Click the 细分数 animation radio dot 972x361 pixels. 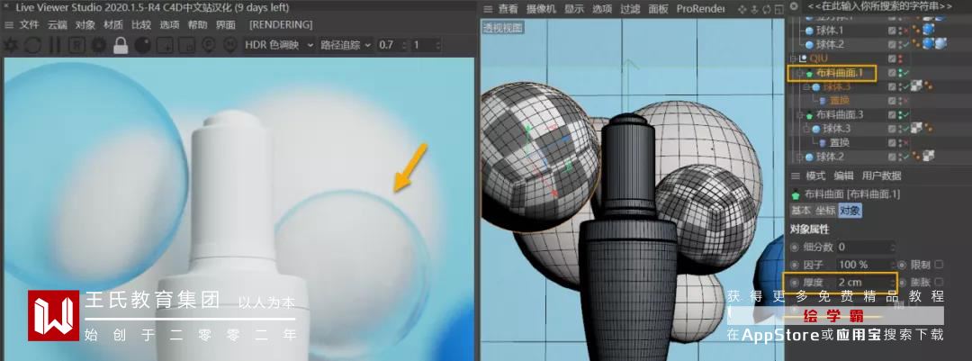795,247
